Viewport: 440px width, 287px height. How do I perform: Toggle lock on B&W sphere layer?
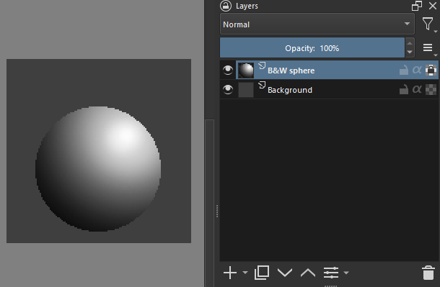tap(404, 70)
